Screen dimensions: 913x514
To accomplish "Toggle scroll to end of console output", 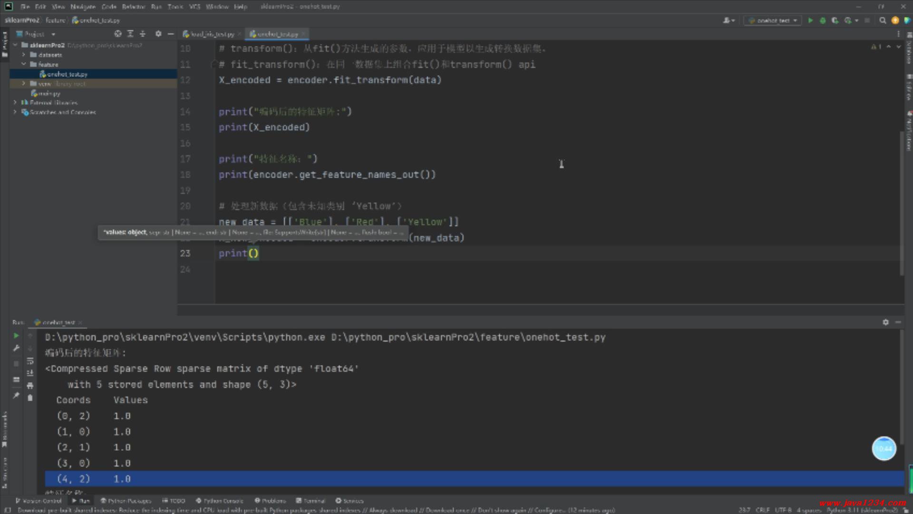I will click(30, 373).
